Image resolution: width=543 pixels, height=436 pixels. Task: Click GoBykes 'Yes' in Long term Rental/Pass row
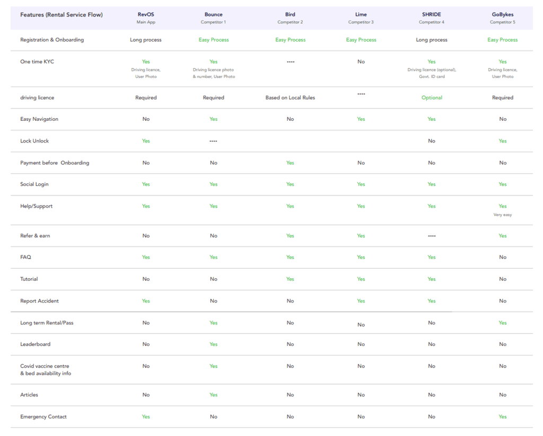pyautogui.click(x=503, y=323)
